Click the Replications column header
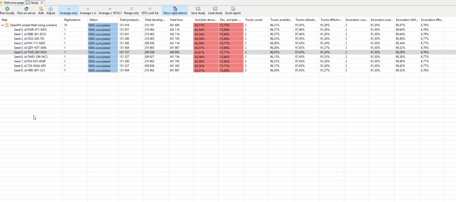Screen dimensions: 456x202 (75, 20)
